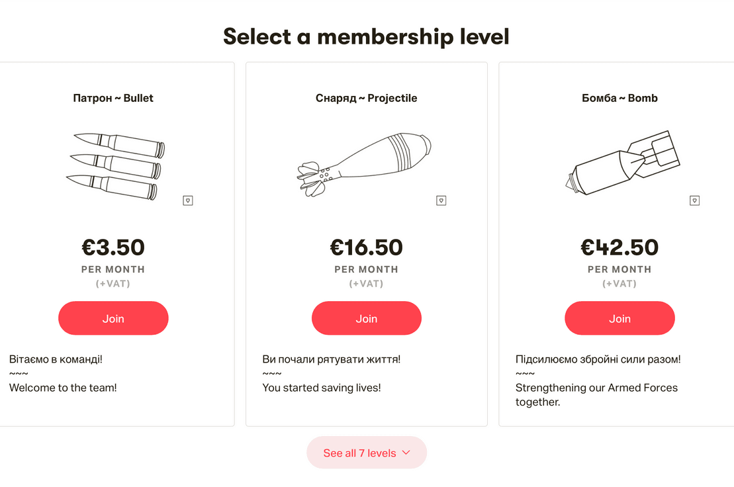Click the Bomb tier bomb illustration
This screenshot has width=734, height=487.
pyautogui.click(x=623, y=162)
